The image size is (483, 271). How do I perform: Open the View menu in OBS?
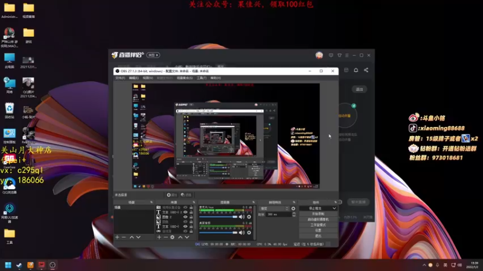147,78
